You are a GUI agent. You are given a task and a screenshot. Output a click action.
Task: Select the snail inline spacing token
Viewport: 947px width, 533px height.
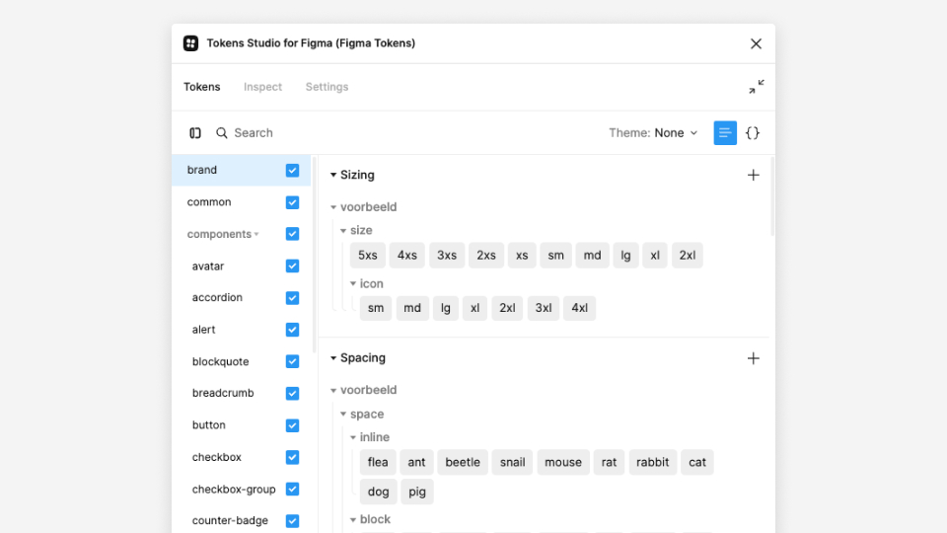pos(512,462)
